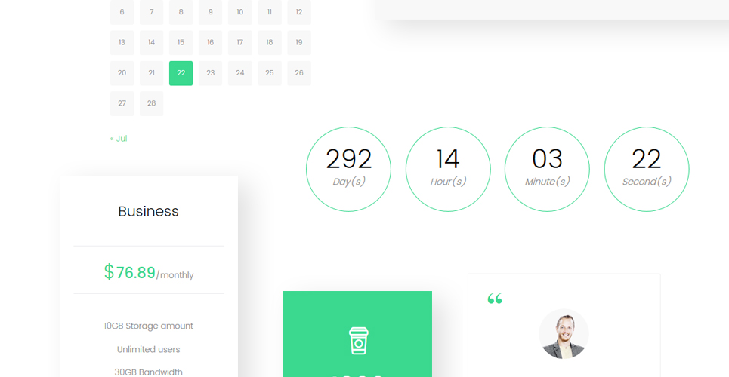Select calendar day 24
729x377 pixels.
point(240,73)
